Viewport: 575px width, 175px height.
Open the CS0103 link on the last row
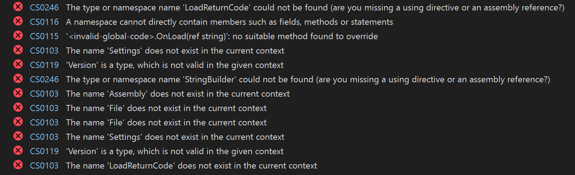click(x=44, y=166)
